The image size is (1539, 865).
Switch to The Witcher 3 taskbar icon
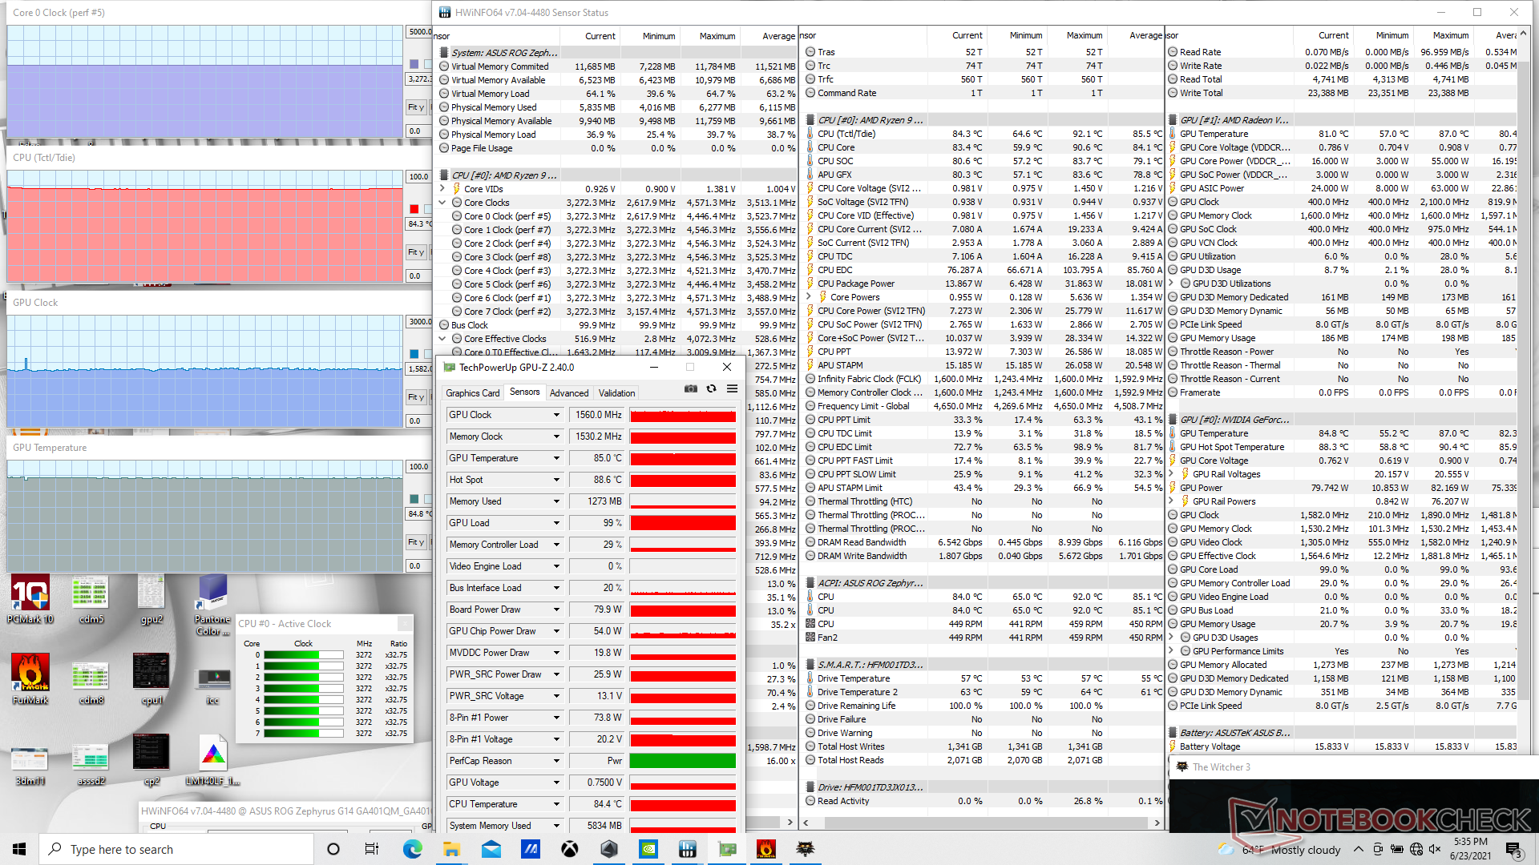click(x=806, y=849)
